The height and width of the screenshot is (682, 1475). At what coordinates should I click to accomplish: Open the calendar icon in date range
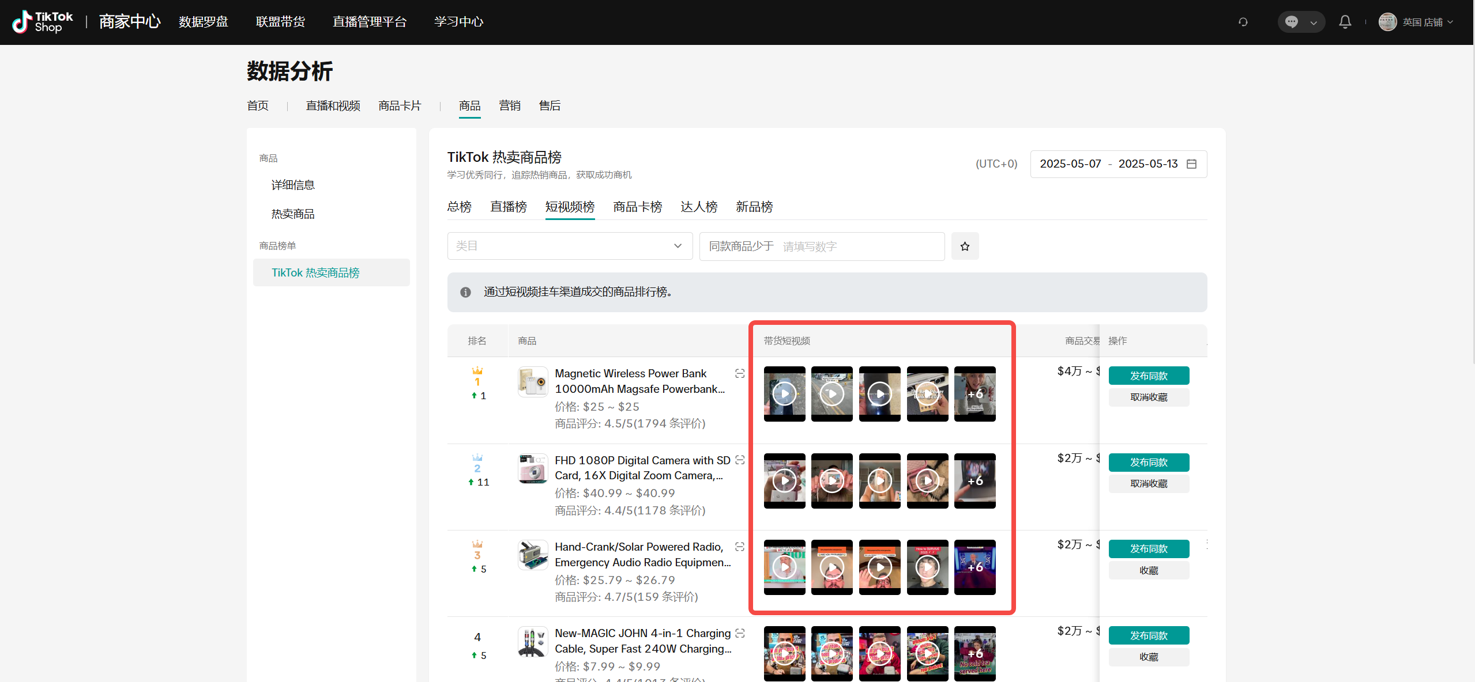click(1191, 164)
